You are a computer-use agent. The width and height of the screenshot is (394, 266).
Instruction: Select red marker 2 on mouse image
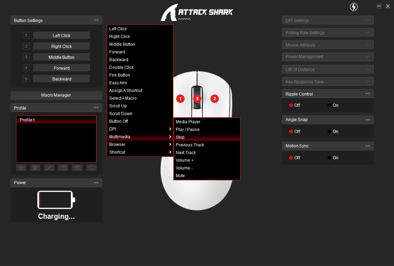point(215,99)
